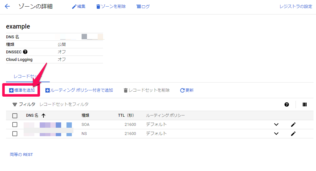Click the フィルタ filter icon
The image size is (316, 171).
click(15, 104)
